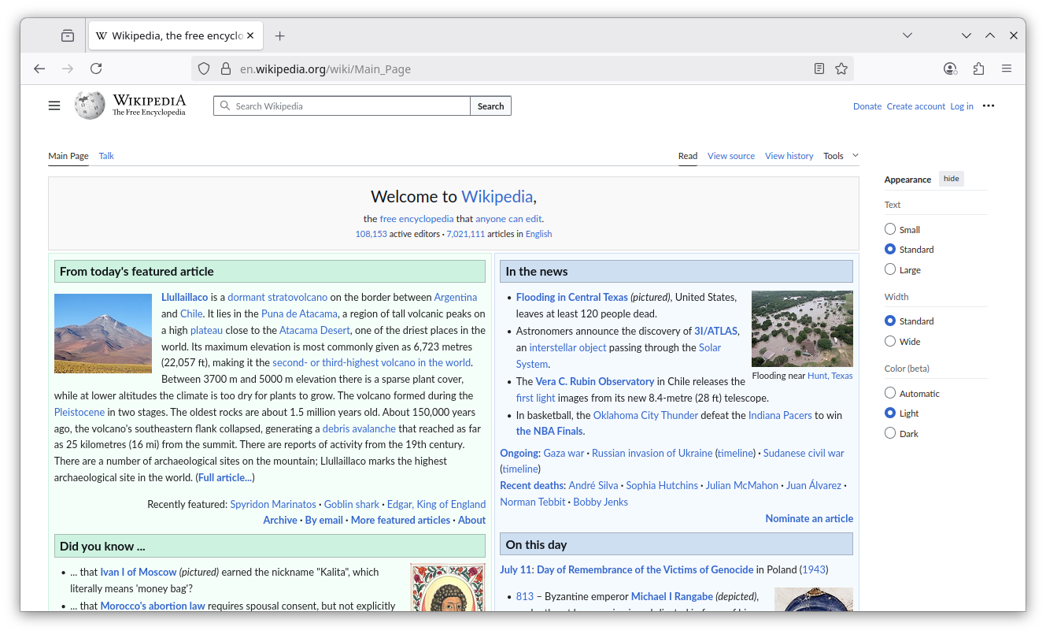Open the Wikipedia main menu hamburger icon
The image size is (1046, 634).
pyautogui.click(x=54, y=106)
